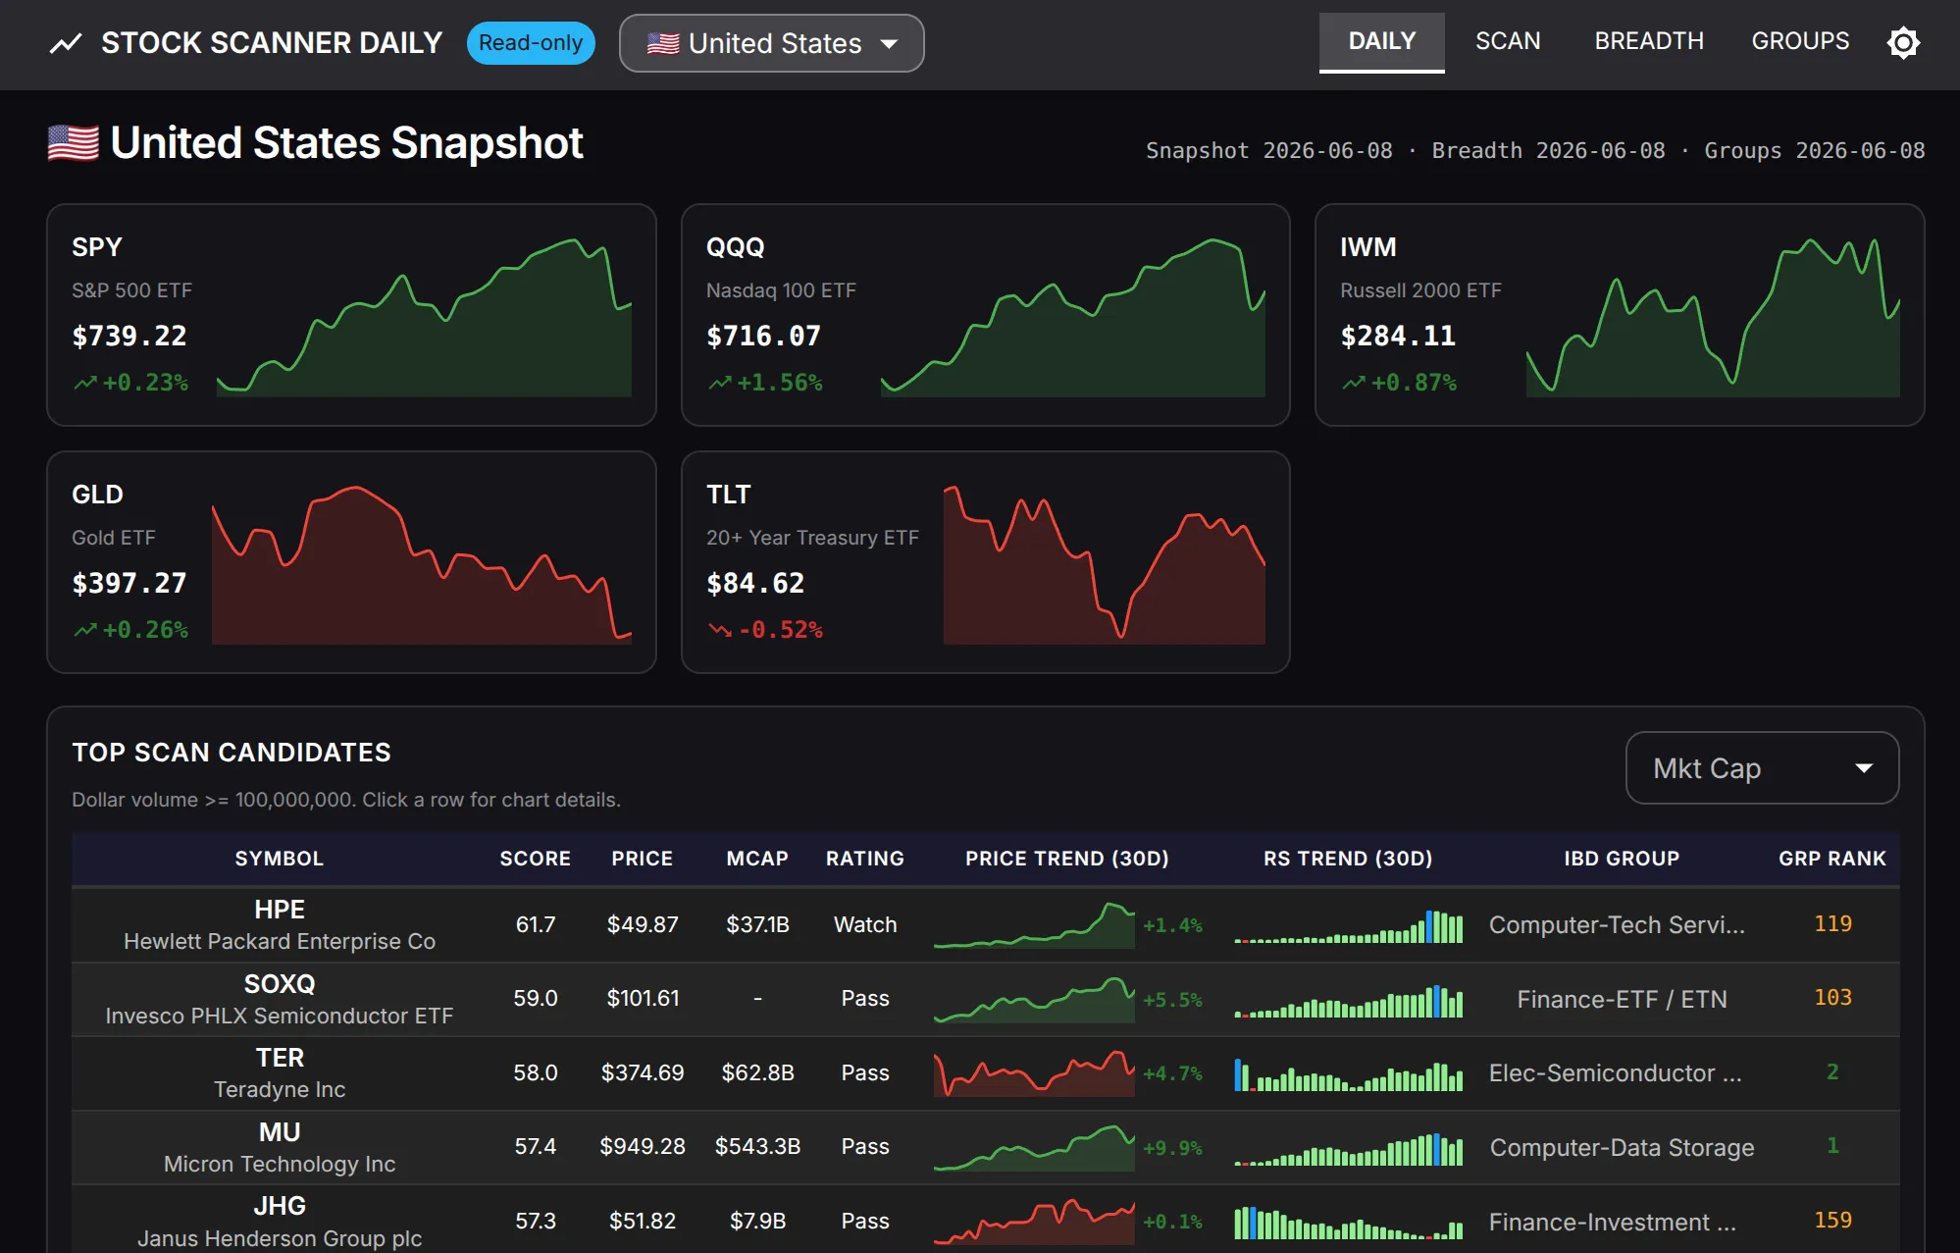This screenshot has height=1253, width=1960.
Task: Click TER price trend sparkline
Action: pos(1034,1072)
